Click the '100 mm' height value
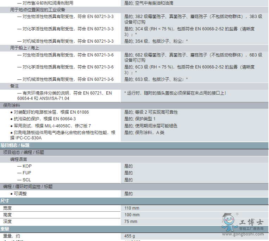269x241 pixels. point(132,215)
